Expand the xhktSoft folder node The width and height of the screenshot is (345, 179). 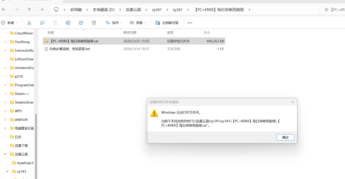(x=5, y=120)
